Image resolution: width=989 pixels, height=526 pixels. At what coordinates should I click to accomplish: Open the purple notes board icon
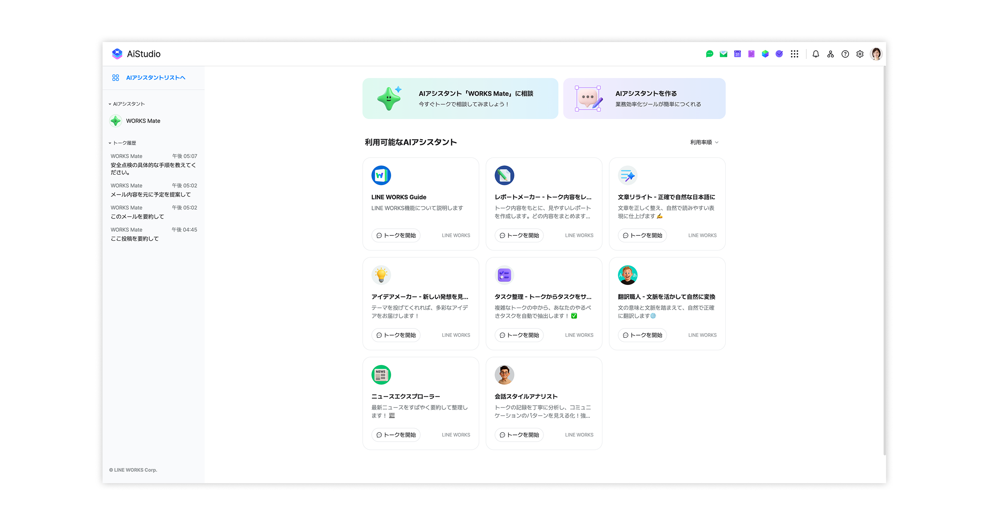[x=751, y=54]
